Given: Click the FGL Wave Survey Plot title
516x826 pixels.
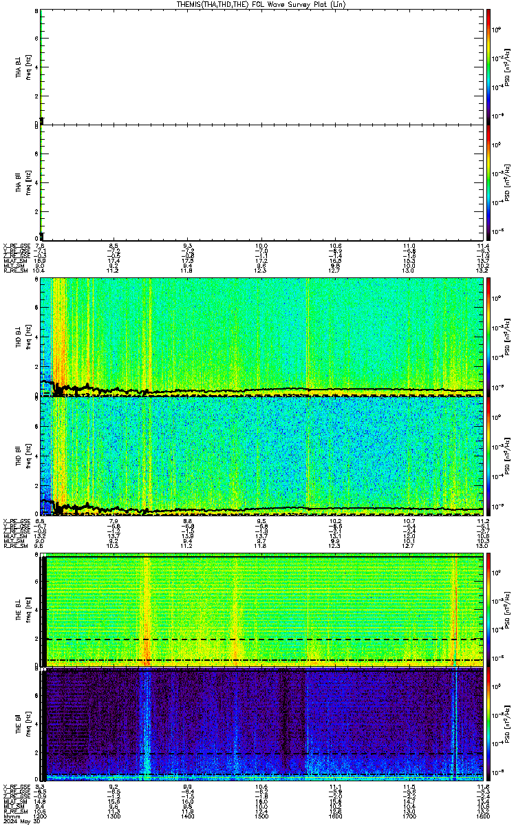Looking at the screenshot, I should (261, 4).
